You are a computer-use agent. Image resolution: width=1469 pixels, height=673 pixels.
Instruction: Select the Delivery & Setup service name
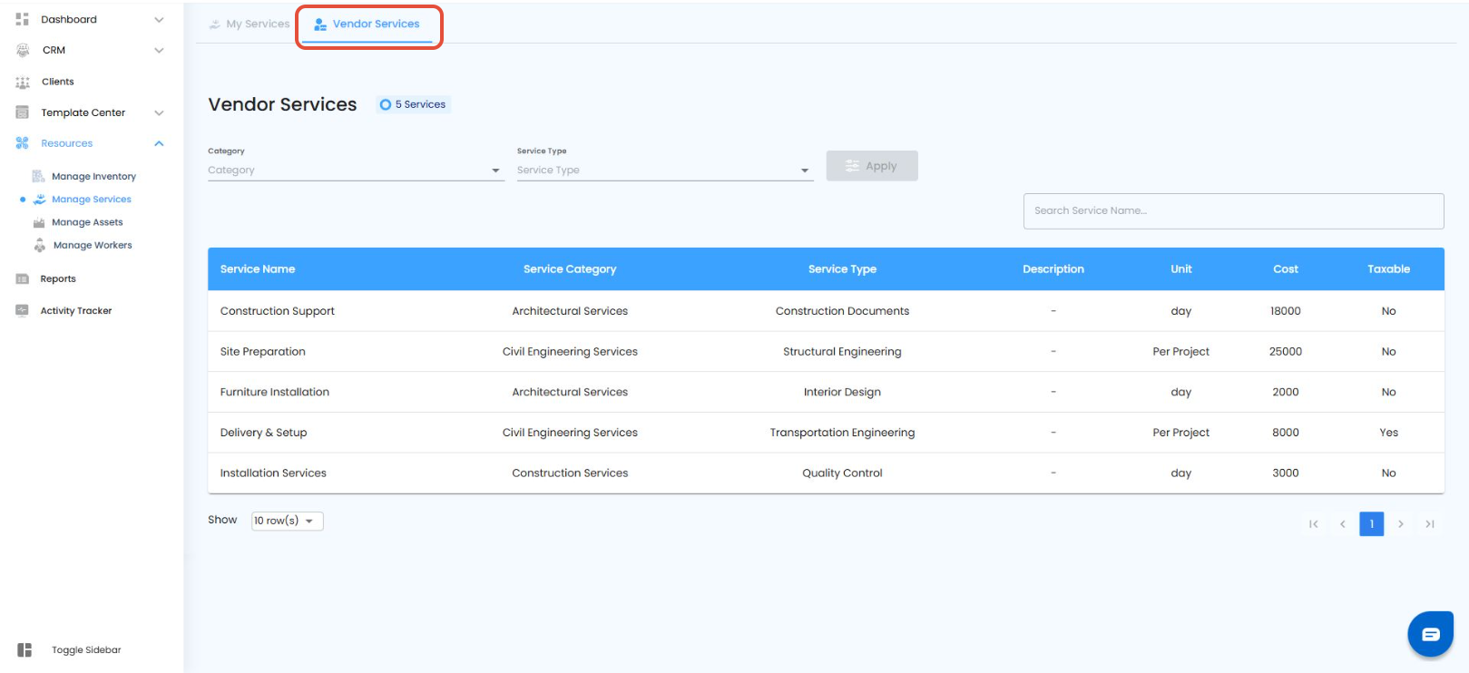click(x=264, y=433)
